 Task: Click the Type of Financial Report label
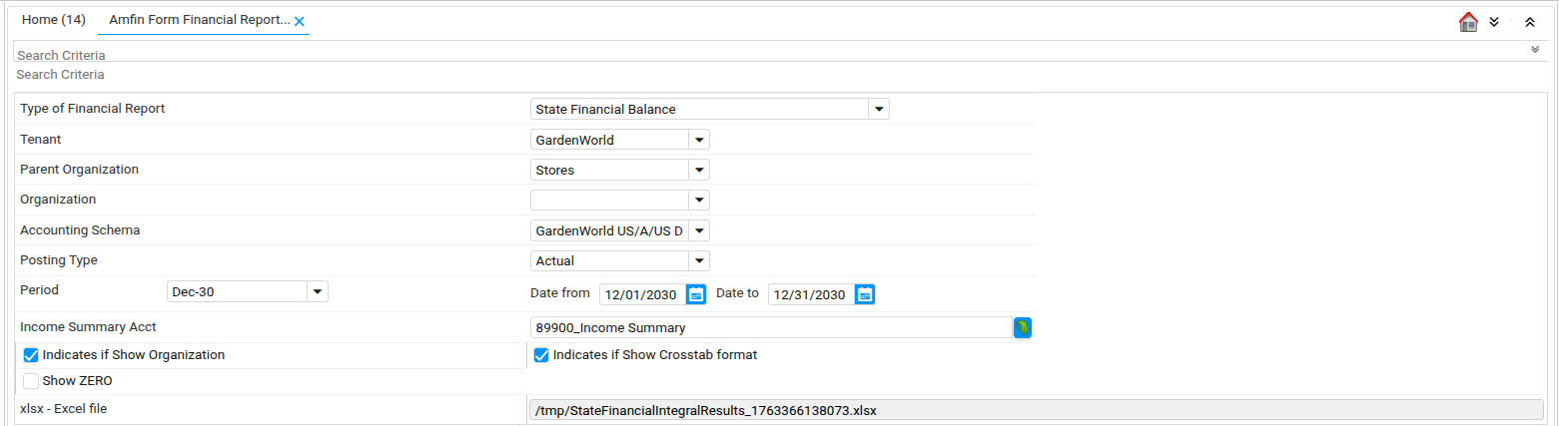[x=93, y=108]
